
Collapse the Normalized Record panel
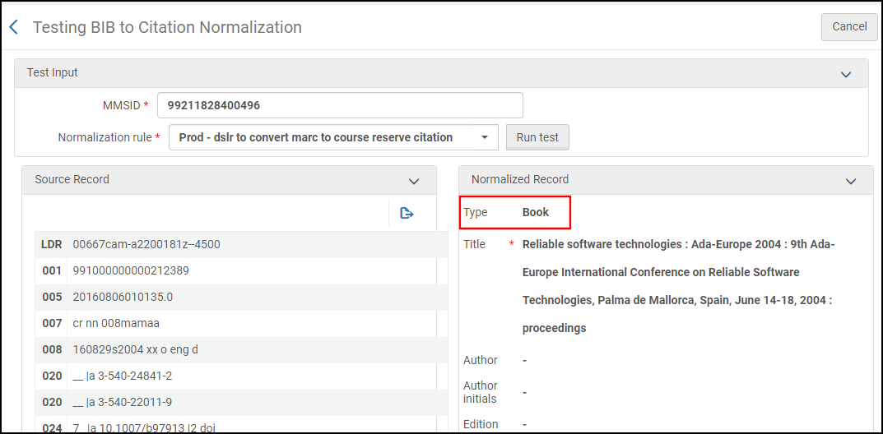pos(850,181)
